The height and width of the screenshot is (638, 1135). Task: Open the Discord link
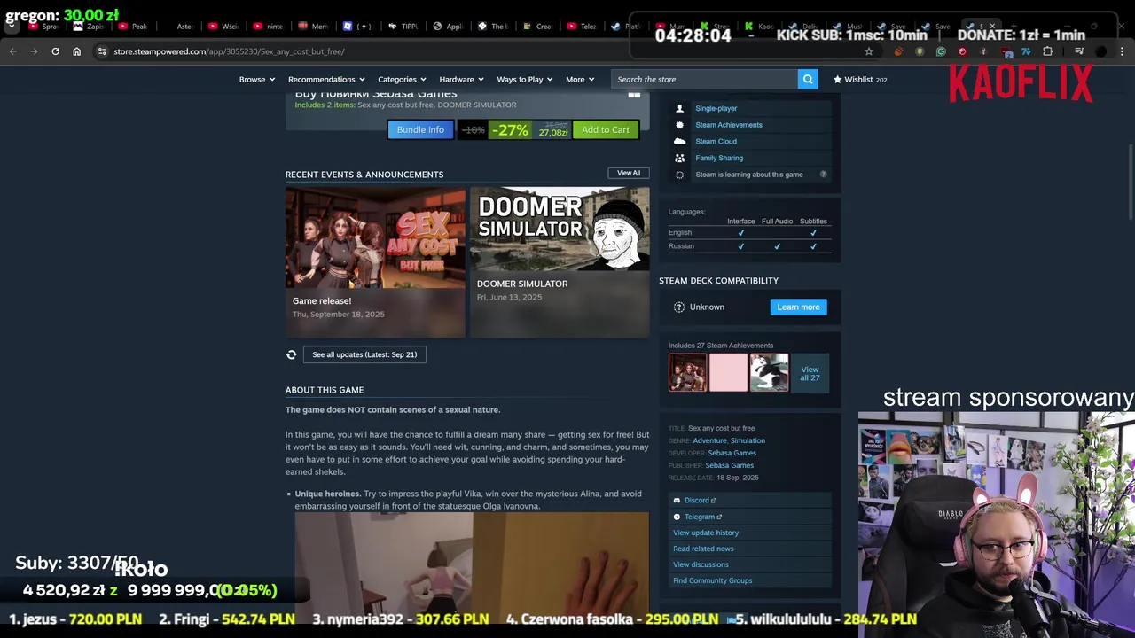click(x=700, y=501)
